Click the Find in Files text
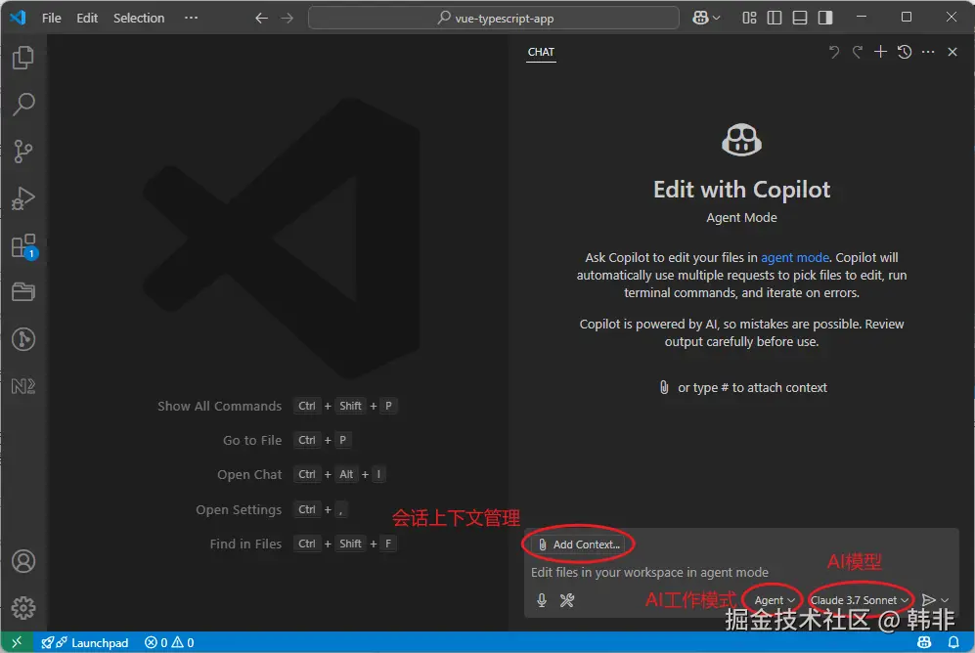 245,544
